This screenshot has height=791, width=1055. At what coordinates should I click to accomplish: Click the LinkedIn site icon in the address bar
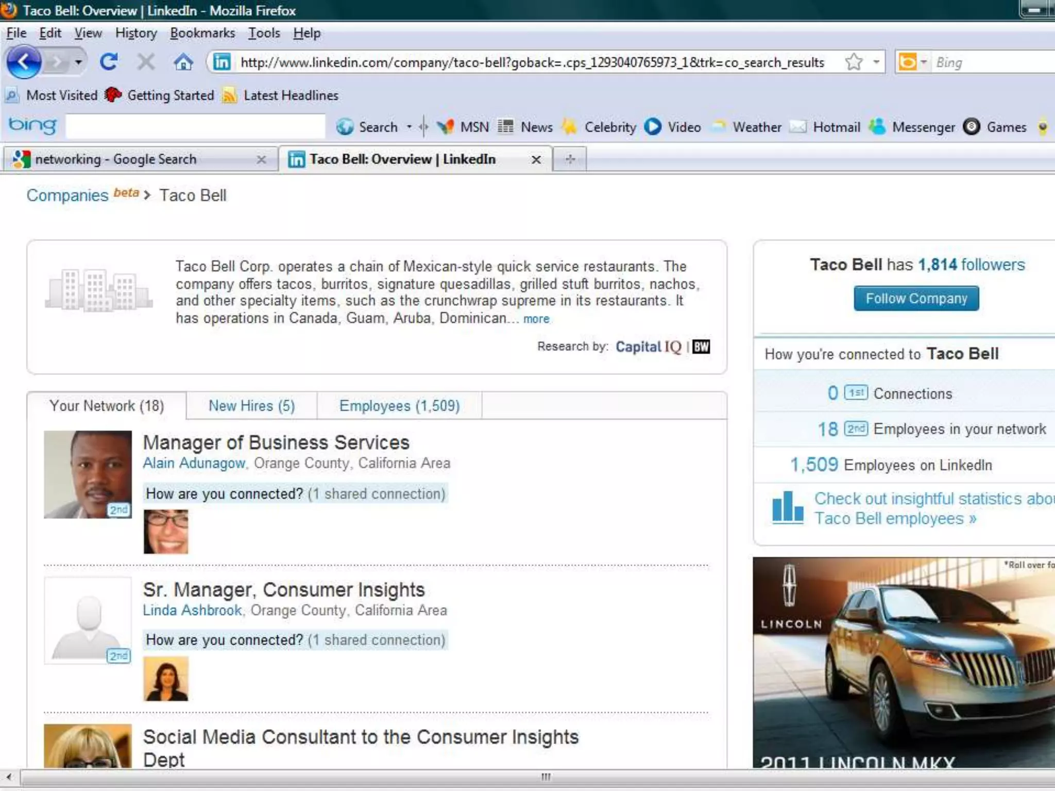[x=222, y=62]
